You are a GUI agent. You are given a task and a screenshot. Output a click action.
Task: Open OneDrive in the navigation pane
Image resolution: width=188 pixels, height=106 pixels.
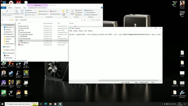(7, 47)
